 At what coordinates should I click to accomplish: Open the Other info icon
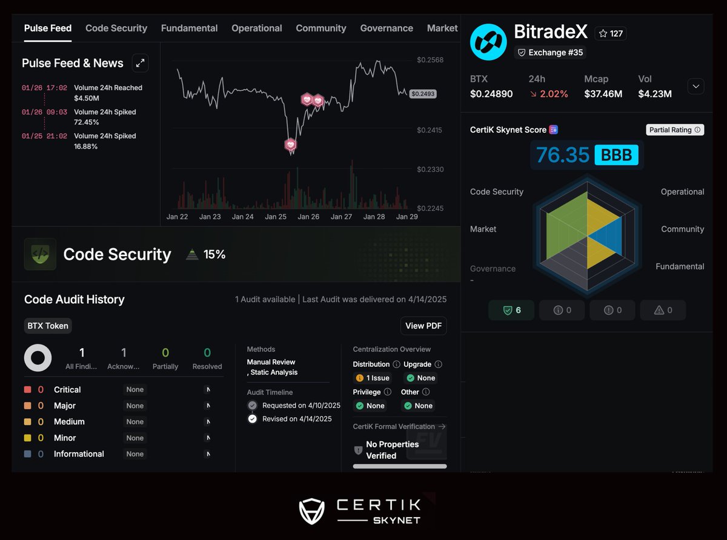pyautogui.click(x=426, y=392)
